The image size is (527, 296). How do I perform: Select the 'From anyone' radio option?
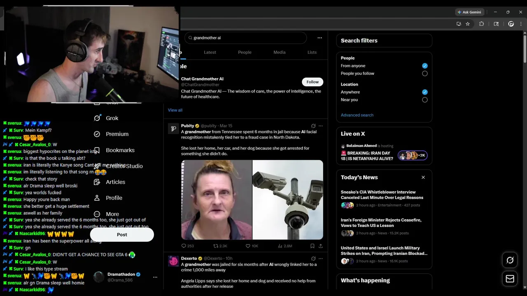click(x=425, y=66)
